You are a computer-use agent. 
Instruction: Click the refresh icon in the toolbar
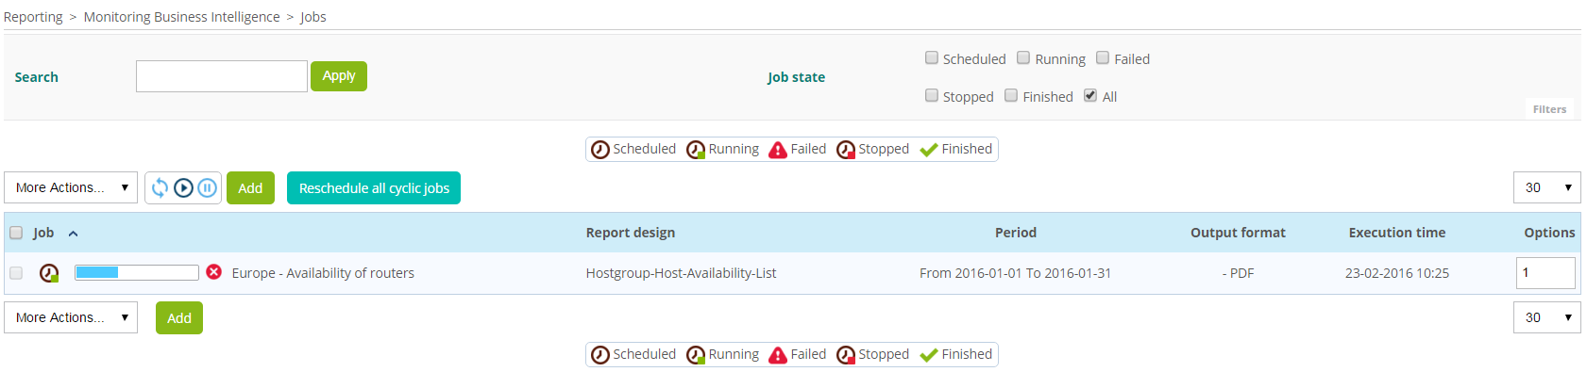[160, 187]
